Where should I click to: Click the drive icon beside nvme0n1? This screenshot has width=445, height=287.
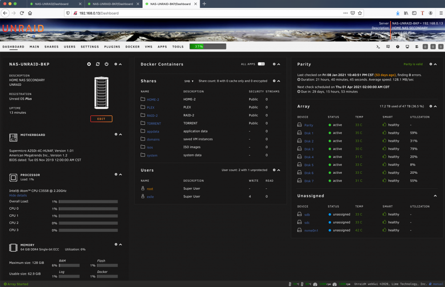point(299,230)
